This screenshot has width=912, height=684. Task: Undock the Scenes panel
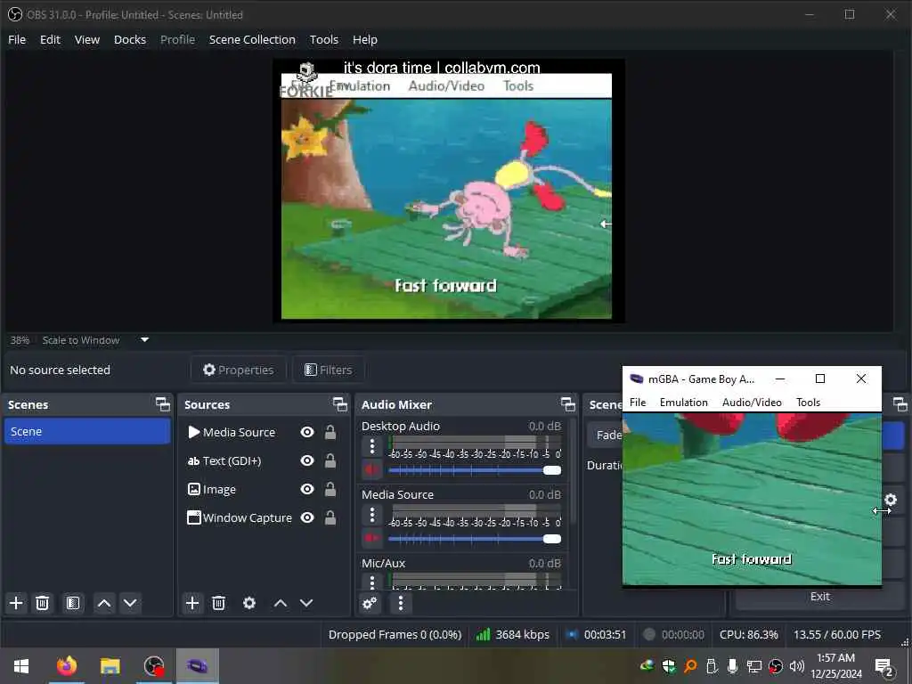(x=163, y=404)
